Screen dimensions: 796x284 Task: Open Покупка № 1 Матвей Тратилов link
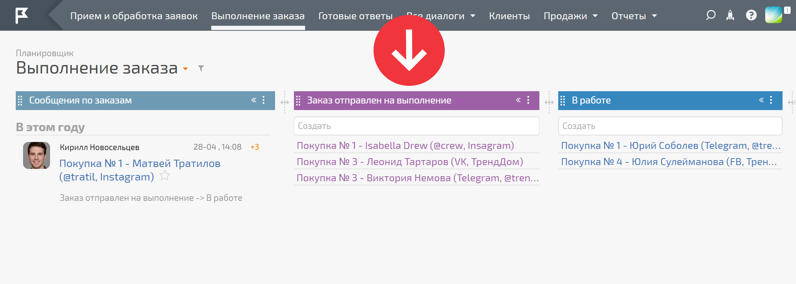pos(140,170)
